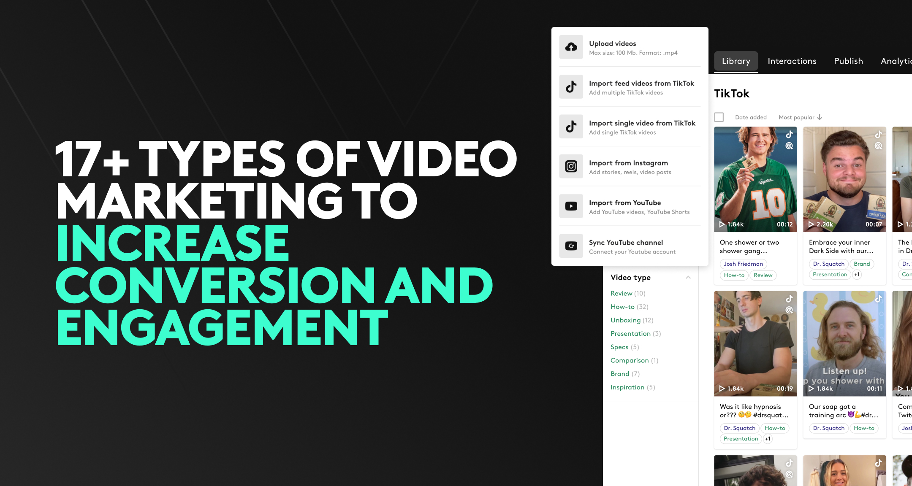Image resolution: width=912 pixels, height=486 pixels.
Task: Open 'Was it like hypnosis' video thumbnail
Action: tap(755, 343)
